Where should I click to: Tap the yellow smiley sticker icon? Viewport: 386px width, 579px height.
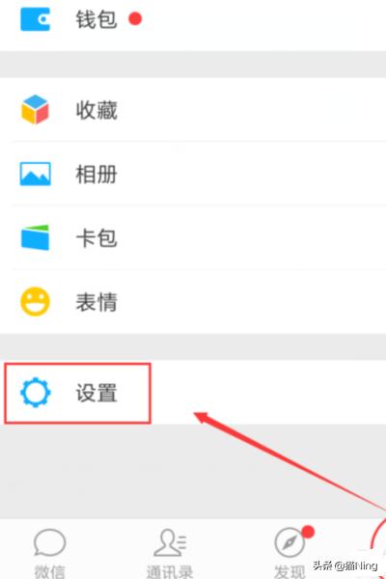[x=35, y=302]
